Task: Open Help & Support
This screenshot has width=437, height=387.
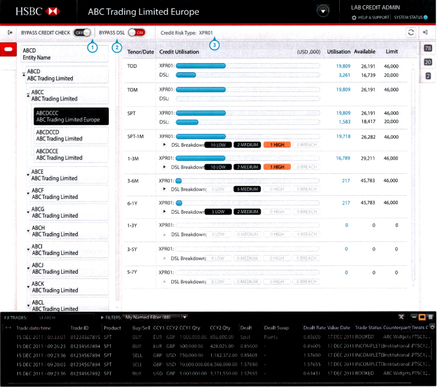Action: click(x=371, y=17)
